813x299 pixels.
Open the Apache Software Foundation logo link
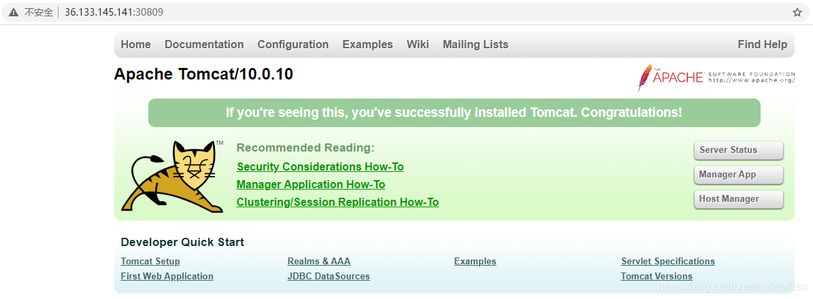coord(716,77)
